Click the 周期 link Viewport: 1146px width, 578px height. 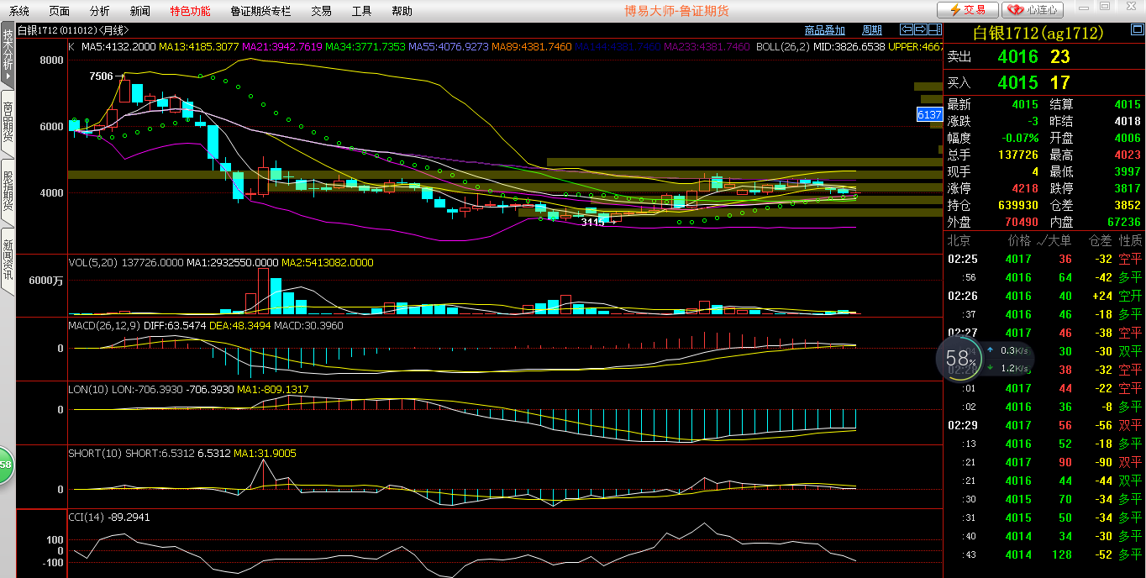pos(872,30)
